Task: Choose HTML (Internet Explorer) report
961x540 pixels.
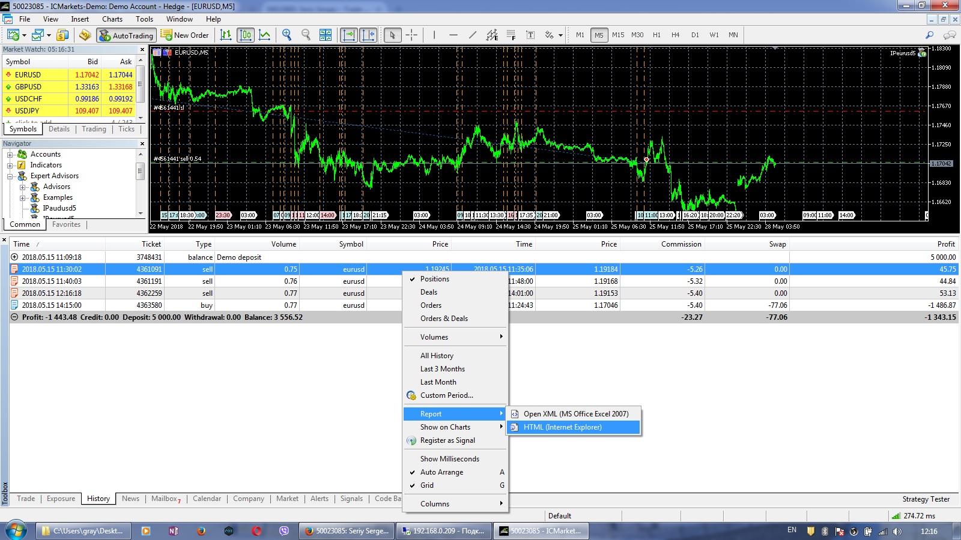Action: click(574, 427)
